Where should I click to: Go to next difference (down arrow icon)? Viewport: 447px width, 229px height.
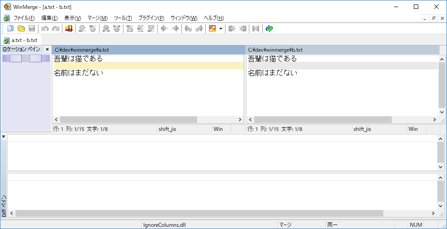82,29
